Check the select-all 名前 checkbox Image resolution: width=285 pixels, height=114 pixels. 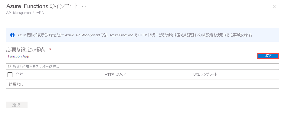click(x=10, y=75)
